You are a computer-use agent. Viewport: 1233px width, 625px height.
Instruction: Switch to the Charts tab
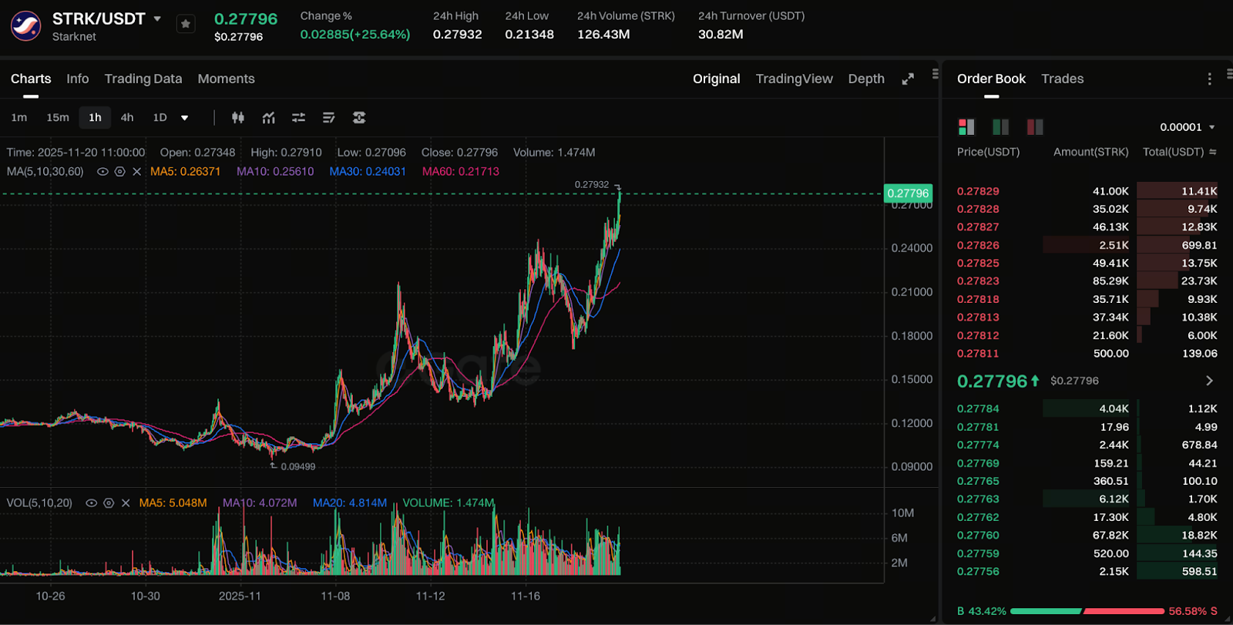pyautogui.click(x=31, y=79)
